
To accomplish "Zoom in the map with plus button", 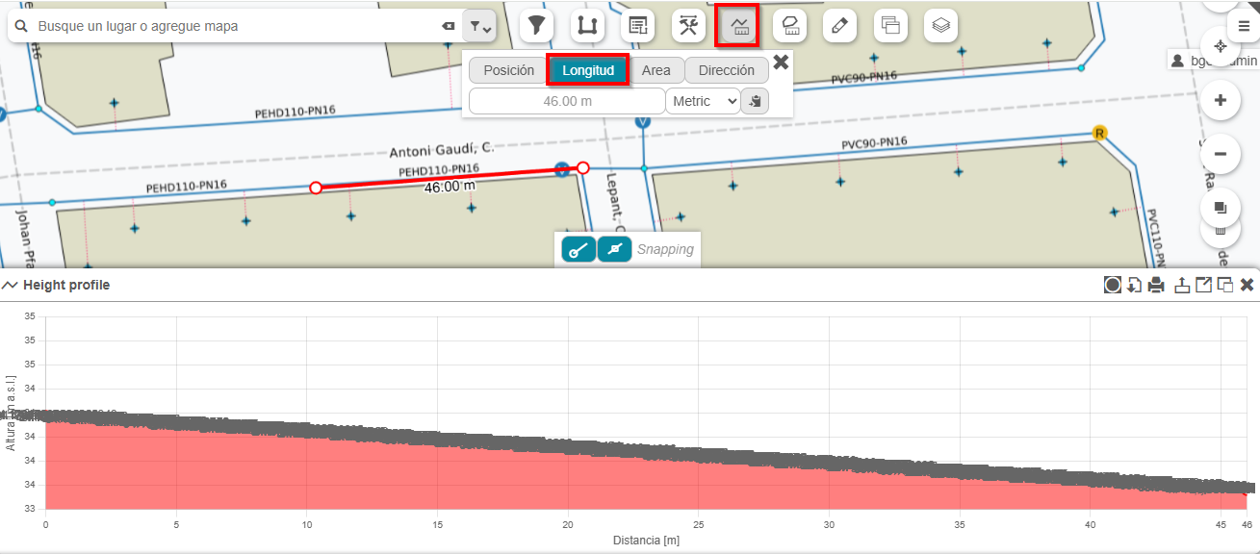I will (1221, 100).
